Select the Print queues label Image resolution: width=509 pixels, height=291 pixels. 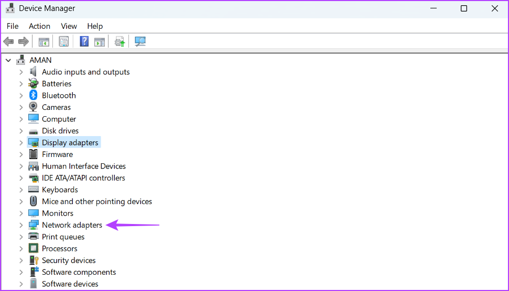tap(63, 237)
